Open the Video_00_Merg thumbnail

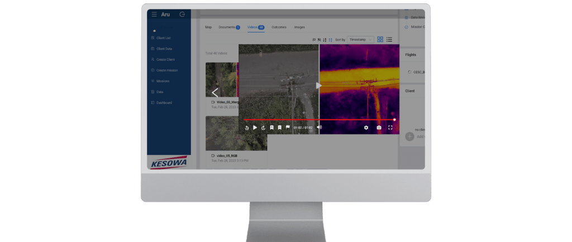(x=222, y=80)
